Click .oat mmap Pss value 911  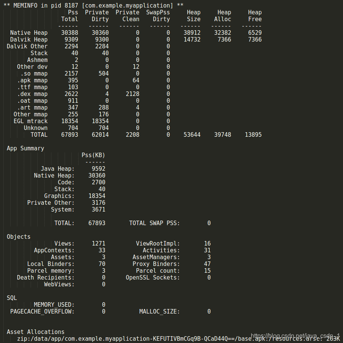(73, 100)
